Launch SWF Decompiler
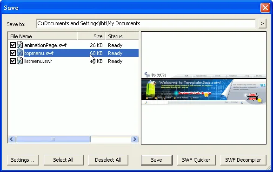 [243, 160]
